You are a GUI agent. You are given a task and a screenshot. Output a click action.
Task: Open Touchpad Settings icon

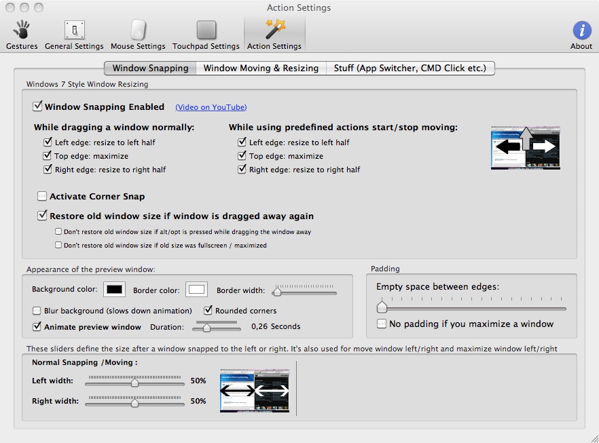click(206, 30)
